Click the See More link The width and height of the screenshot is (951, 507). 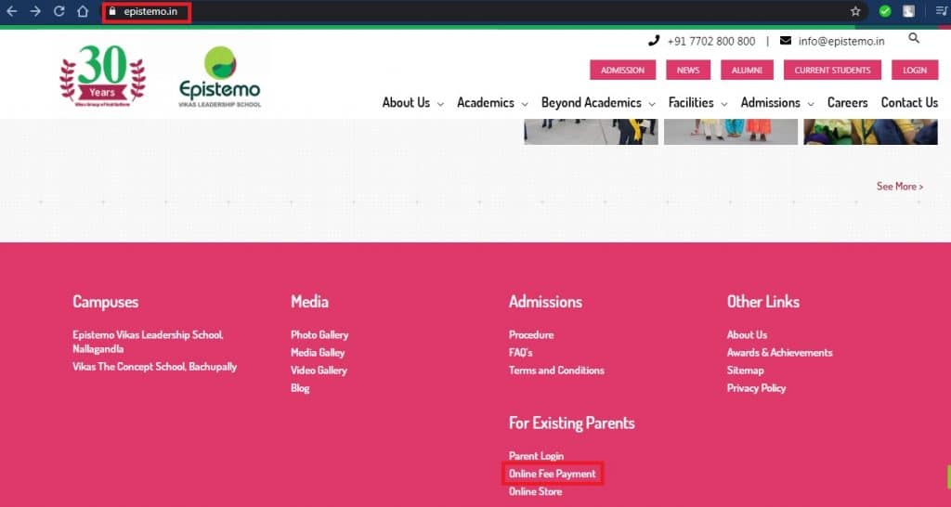[899, 187]
